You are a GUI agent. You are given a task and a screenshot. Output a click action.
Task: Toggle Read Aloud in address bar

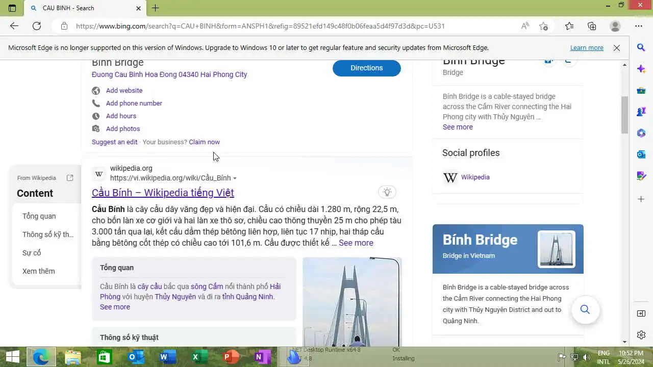(525, 26)
